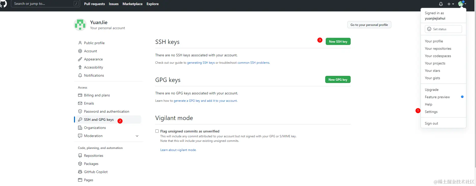The height and width of the screenshot is (186, 476).
Task: Click the YuanJie account name heading
Action: [x=99, y=22]
